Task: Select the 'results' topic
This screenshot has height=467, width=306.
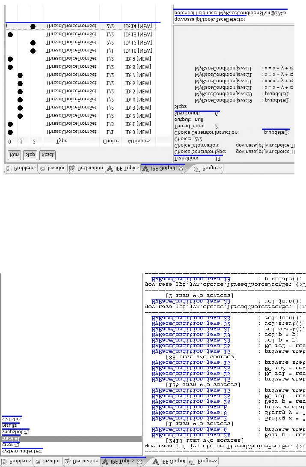Action: (9, 425)
